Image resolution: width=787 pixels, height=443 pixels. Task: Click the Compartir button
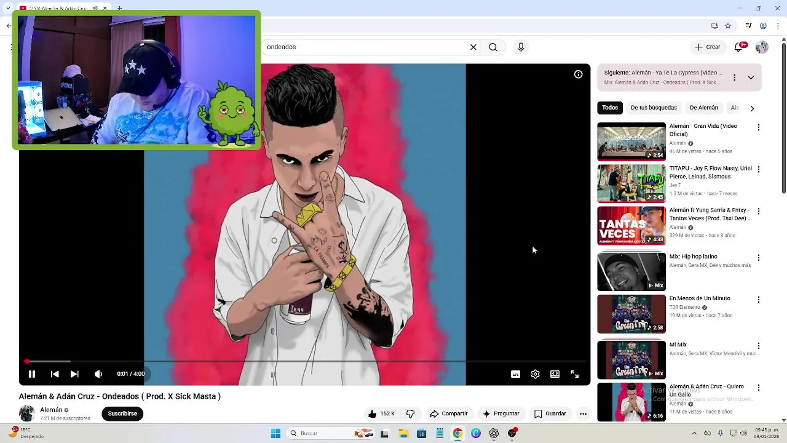tap(449, 413)
